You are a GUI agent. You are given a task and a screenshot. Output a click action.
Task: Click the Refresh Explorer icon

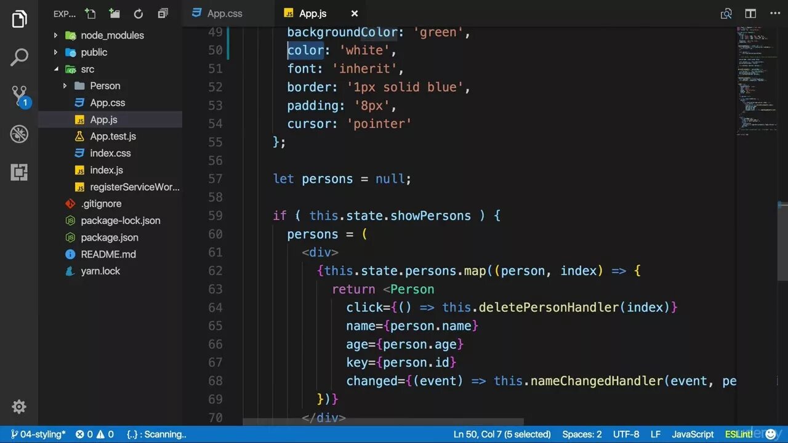click(139, 14)
